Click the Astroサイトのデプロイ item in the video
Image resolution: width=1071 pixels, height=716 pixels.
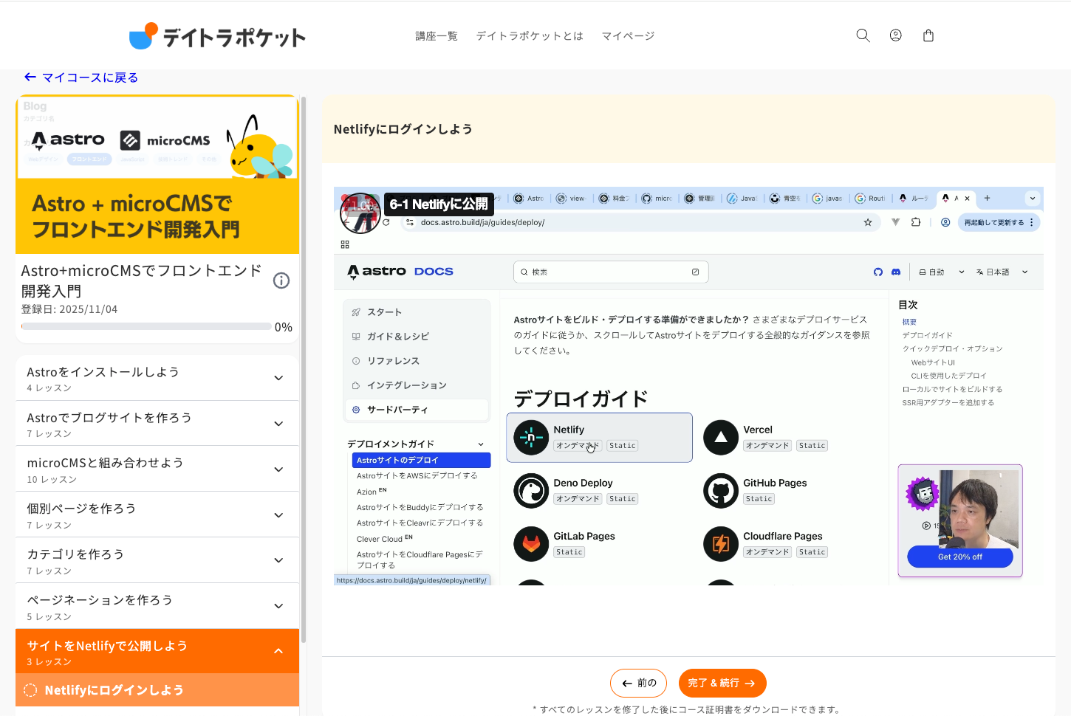[421, 460]
